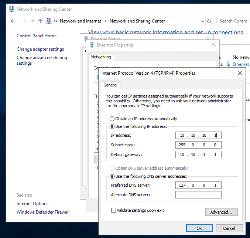This screenshot has width=250, height=238.
Task: Select the Network and Internet breadcrumb
Action: (x=81, y=21)
